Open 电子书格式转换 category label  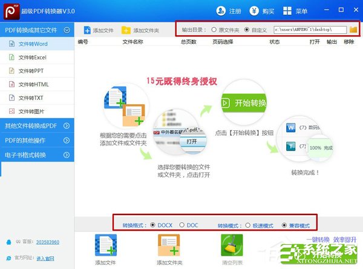pos(25,155)
